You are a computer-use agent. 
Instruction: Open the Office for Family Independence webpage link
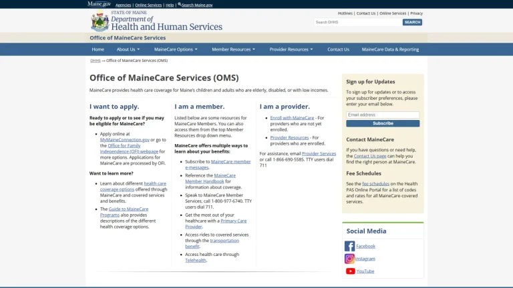coord(129,149)
